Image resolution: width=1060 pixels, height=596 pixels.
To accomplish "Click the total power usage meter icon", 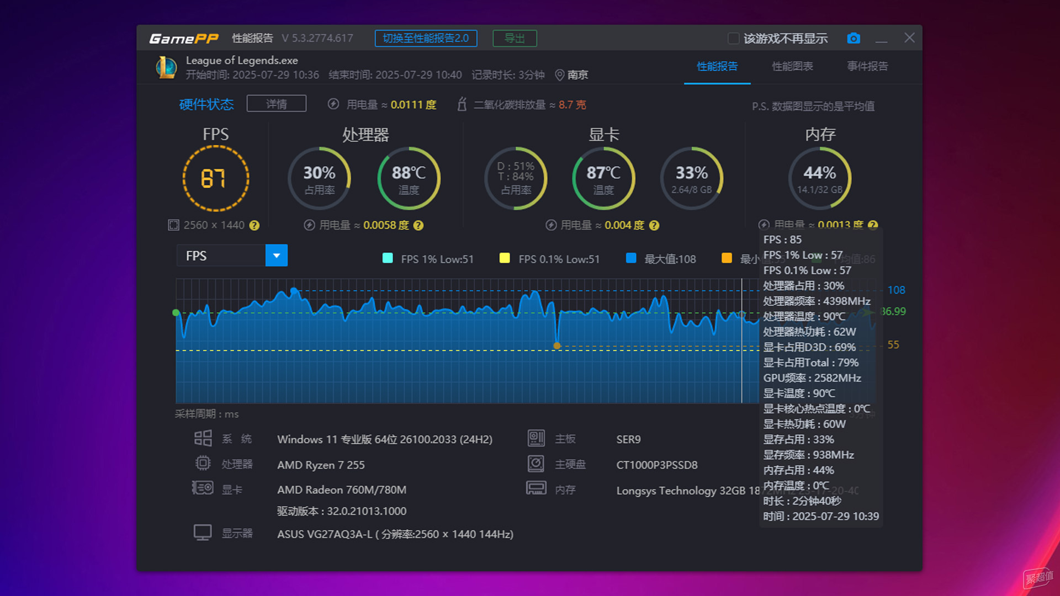I will click(x=333, y=104).
